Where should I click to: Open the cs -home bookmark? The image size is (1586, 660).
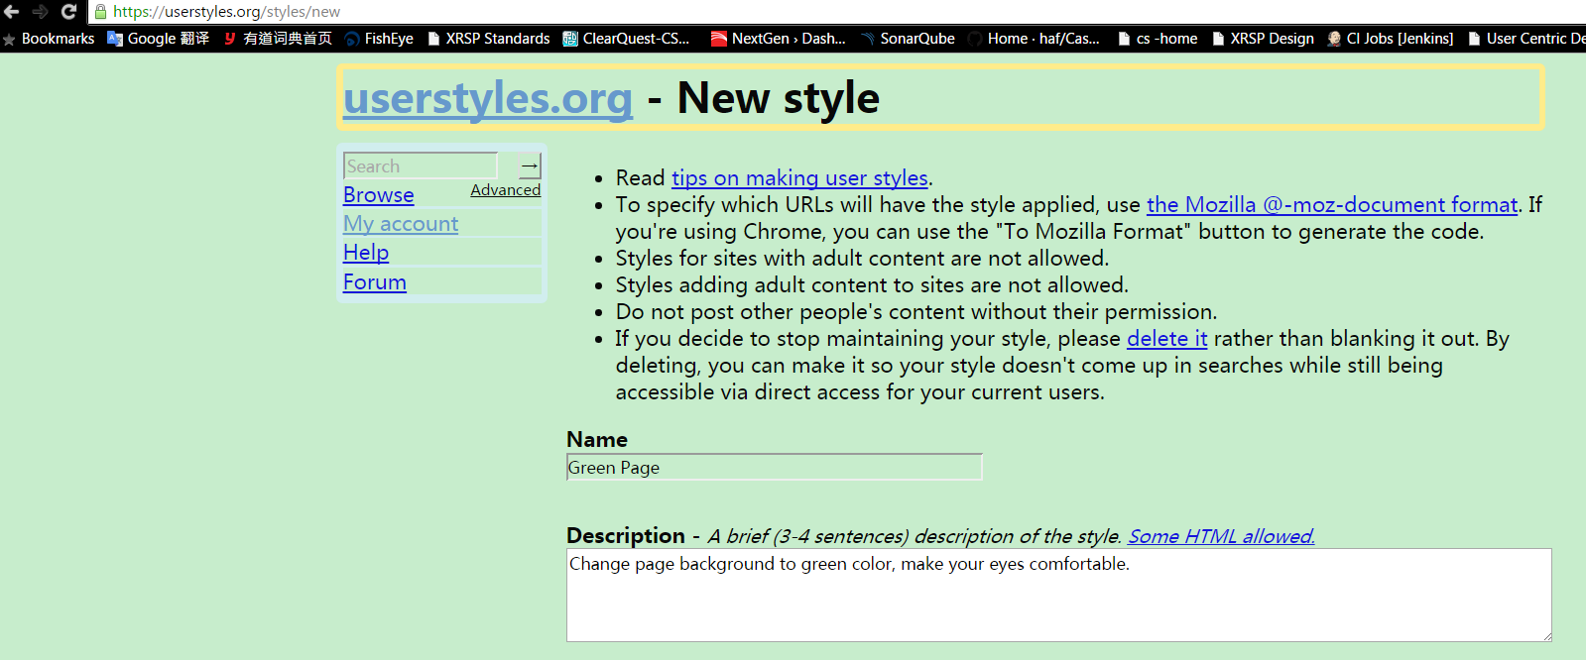(1158, 39)
